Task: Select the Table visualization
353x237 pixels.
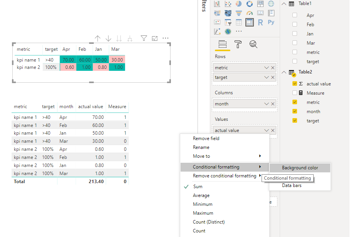Action: pos(239,22)
